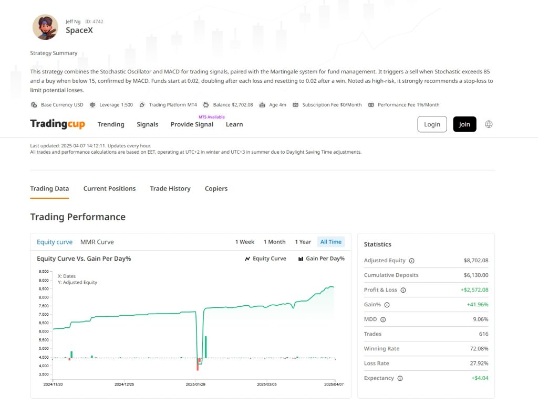Select the All Time range
Image resolution: width=538 pixels, height=407 pixels.
click(x=330, y=242)
